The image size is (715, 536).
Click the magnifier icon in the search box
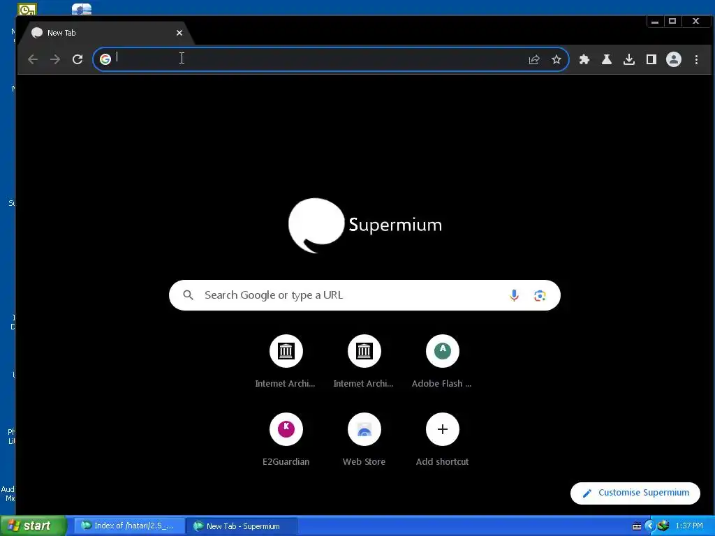pyautogui.click(x=188, y=295)
